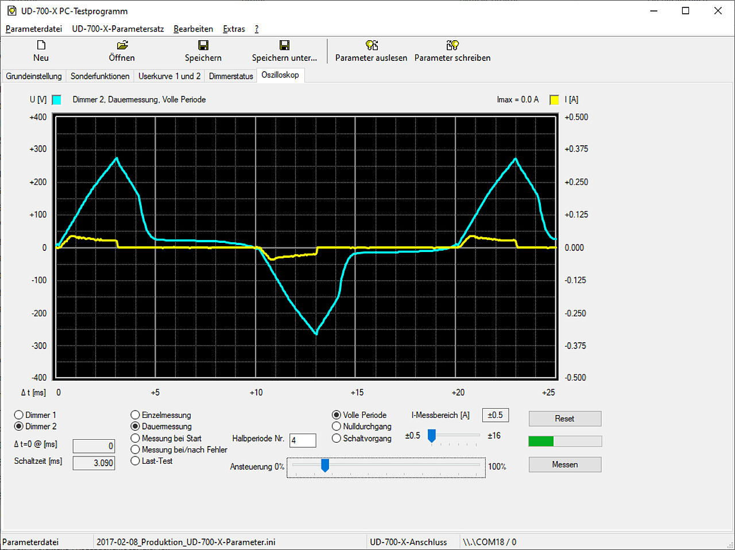The height and width of the screenshot is (550, 735).
Task: Open a parameter file with Öffnen
Action: click(122, 45)
